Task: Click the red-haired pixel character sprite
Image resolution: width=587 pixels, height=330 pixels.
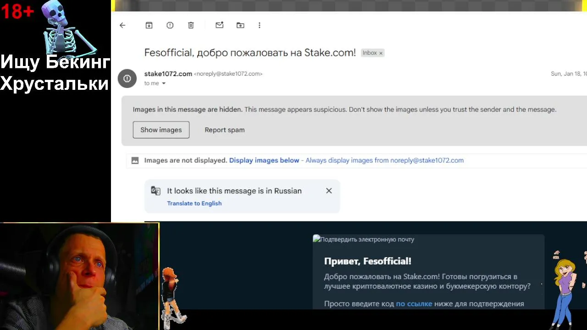Action: click(x=172, y=298)
